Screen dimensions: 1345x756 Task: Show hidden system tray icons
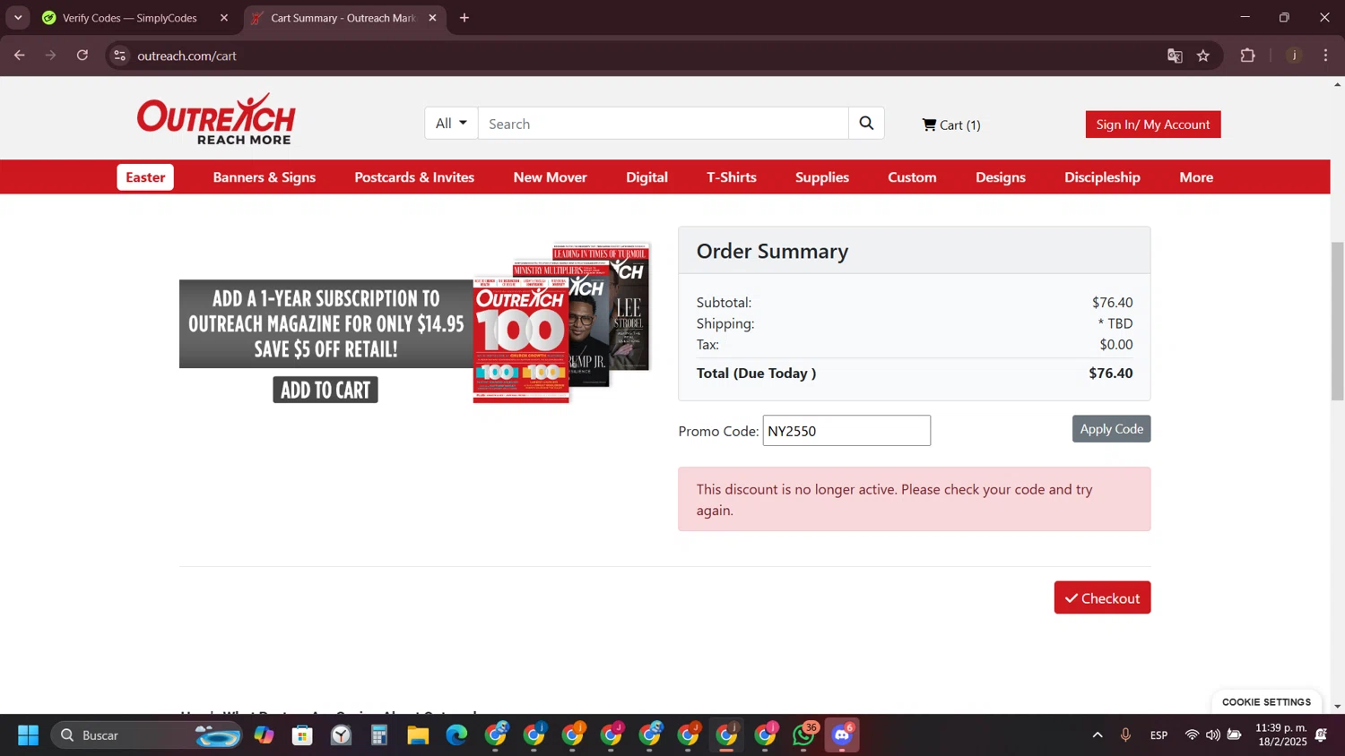click(x=1098, y=735)
